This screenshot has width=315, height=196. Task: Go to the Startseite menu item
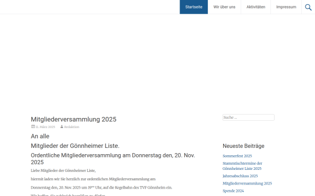[x=194, y=7]
